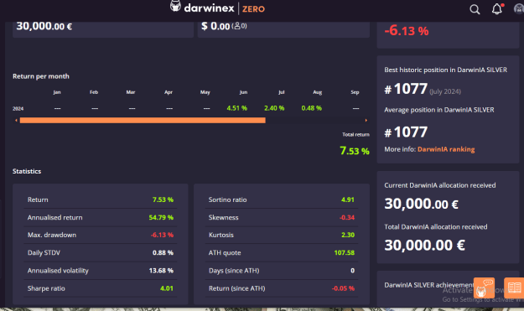Open the orange book guide button
Screen dimensions: 524x311
coord(514,288)
